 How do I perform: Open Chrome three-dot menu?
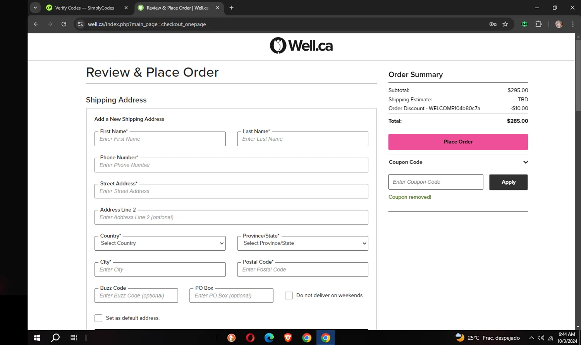coord(573,24)
